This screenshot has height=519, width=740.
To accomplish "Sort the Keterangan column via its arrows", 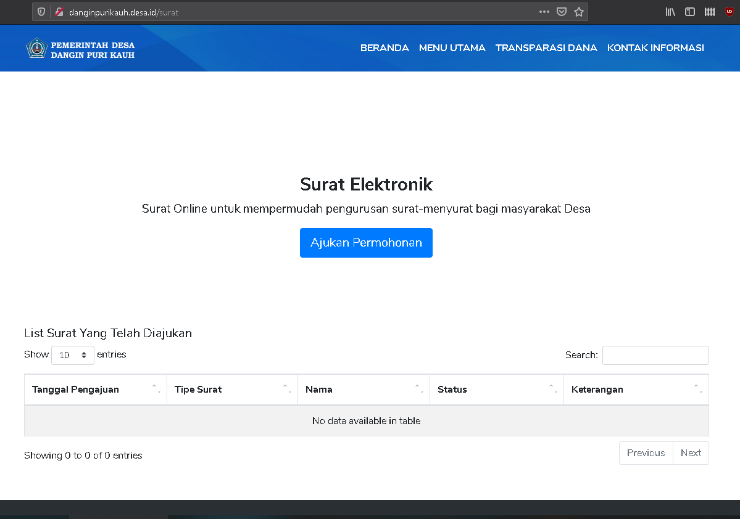I will pyautogui.click(x=699, y=389).
